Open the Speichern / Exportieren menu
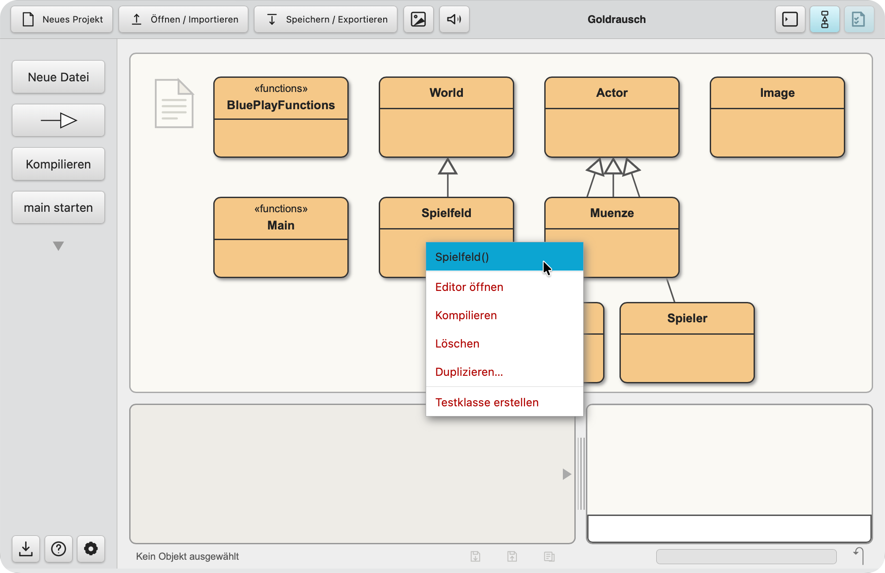Viewport: 885px width, 573px height. point(326,19)
